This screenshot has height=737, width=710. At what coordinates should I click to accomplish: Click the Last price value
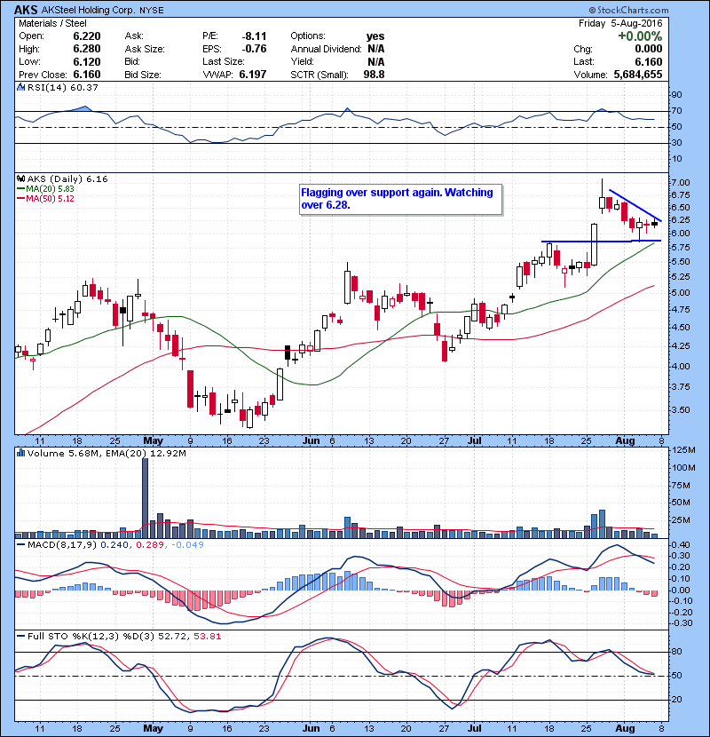coord(649,62)
